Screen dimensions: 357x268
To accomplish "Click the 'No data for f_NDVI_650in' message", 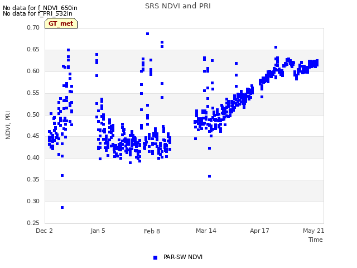I will pyautogui.click(x=40, y=8).
